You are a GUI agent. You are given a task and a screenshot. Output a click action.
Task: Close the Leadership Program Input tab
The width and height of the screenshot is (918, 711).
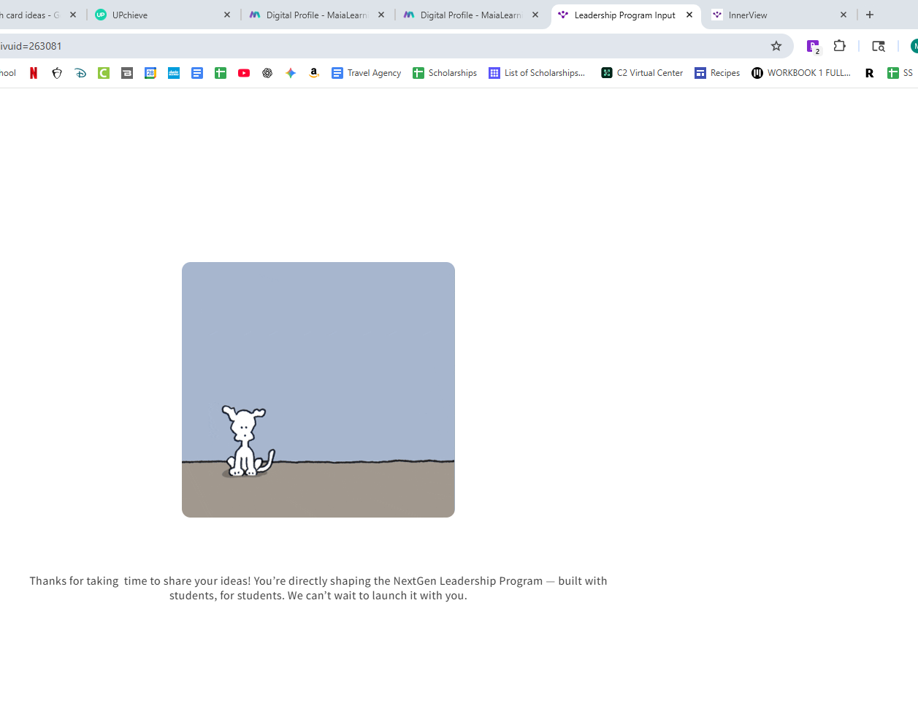(x=689, y=15)
